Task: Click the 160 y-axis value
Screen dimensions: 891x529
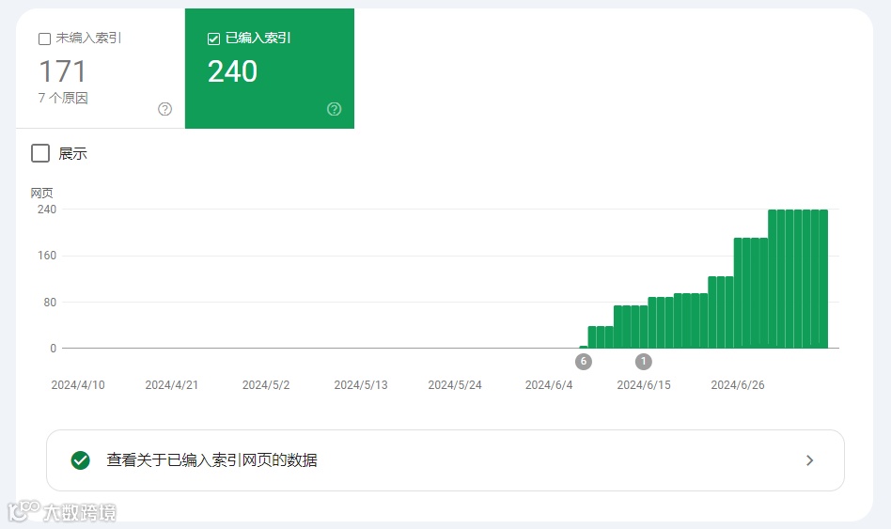Action: click(47, 256)
